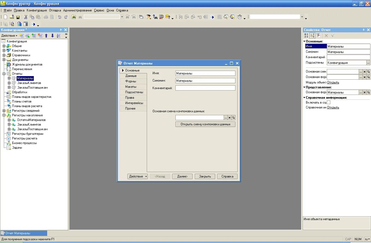
Task: Collapse the Представление properties section
Action: (x=304, y=87)
